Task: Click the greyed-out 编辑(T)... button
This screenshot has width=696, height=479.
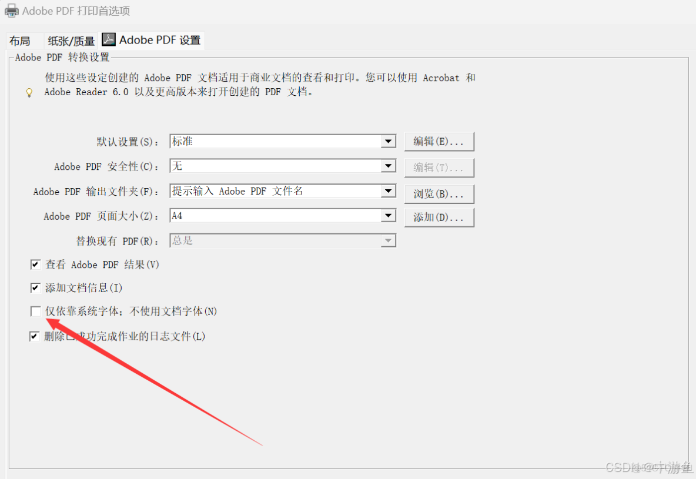Action: point(439,168)
